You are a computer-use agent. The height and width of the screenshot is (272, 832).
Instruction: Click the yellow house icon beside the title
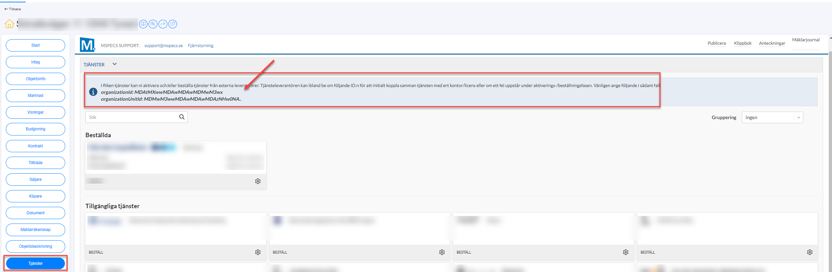pyautogui.click(x=9, y=24)
